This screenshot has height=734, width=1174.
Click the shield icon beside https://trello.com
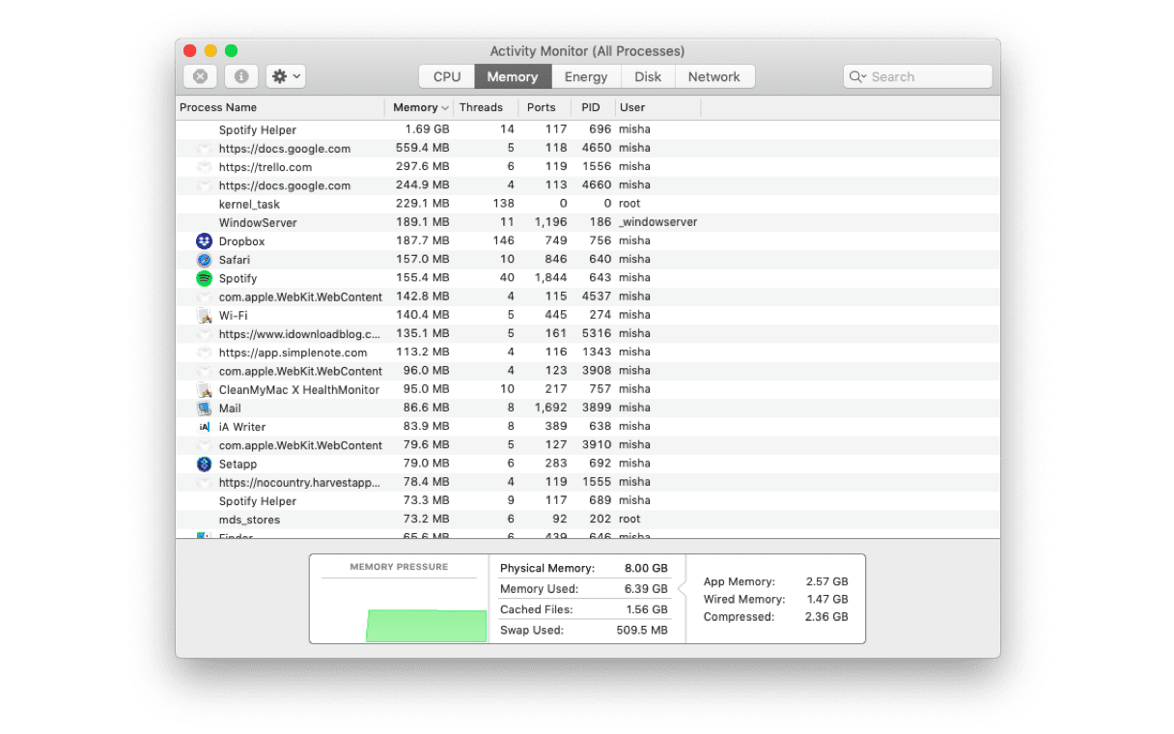pos(204,167)
